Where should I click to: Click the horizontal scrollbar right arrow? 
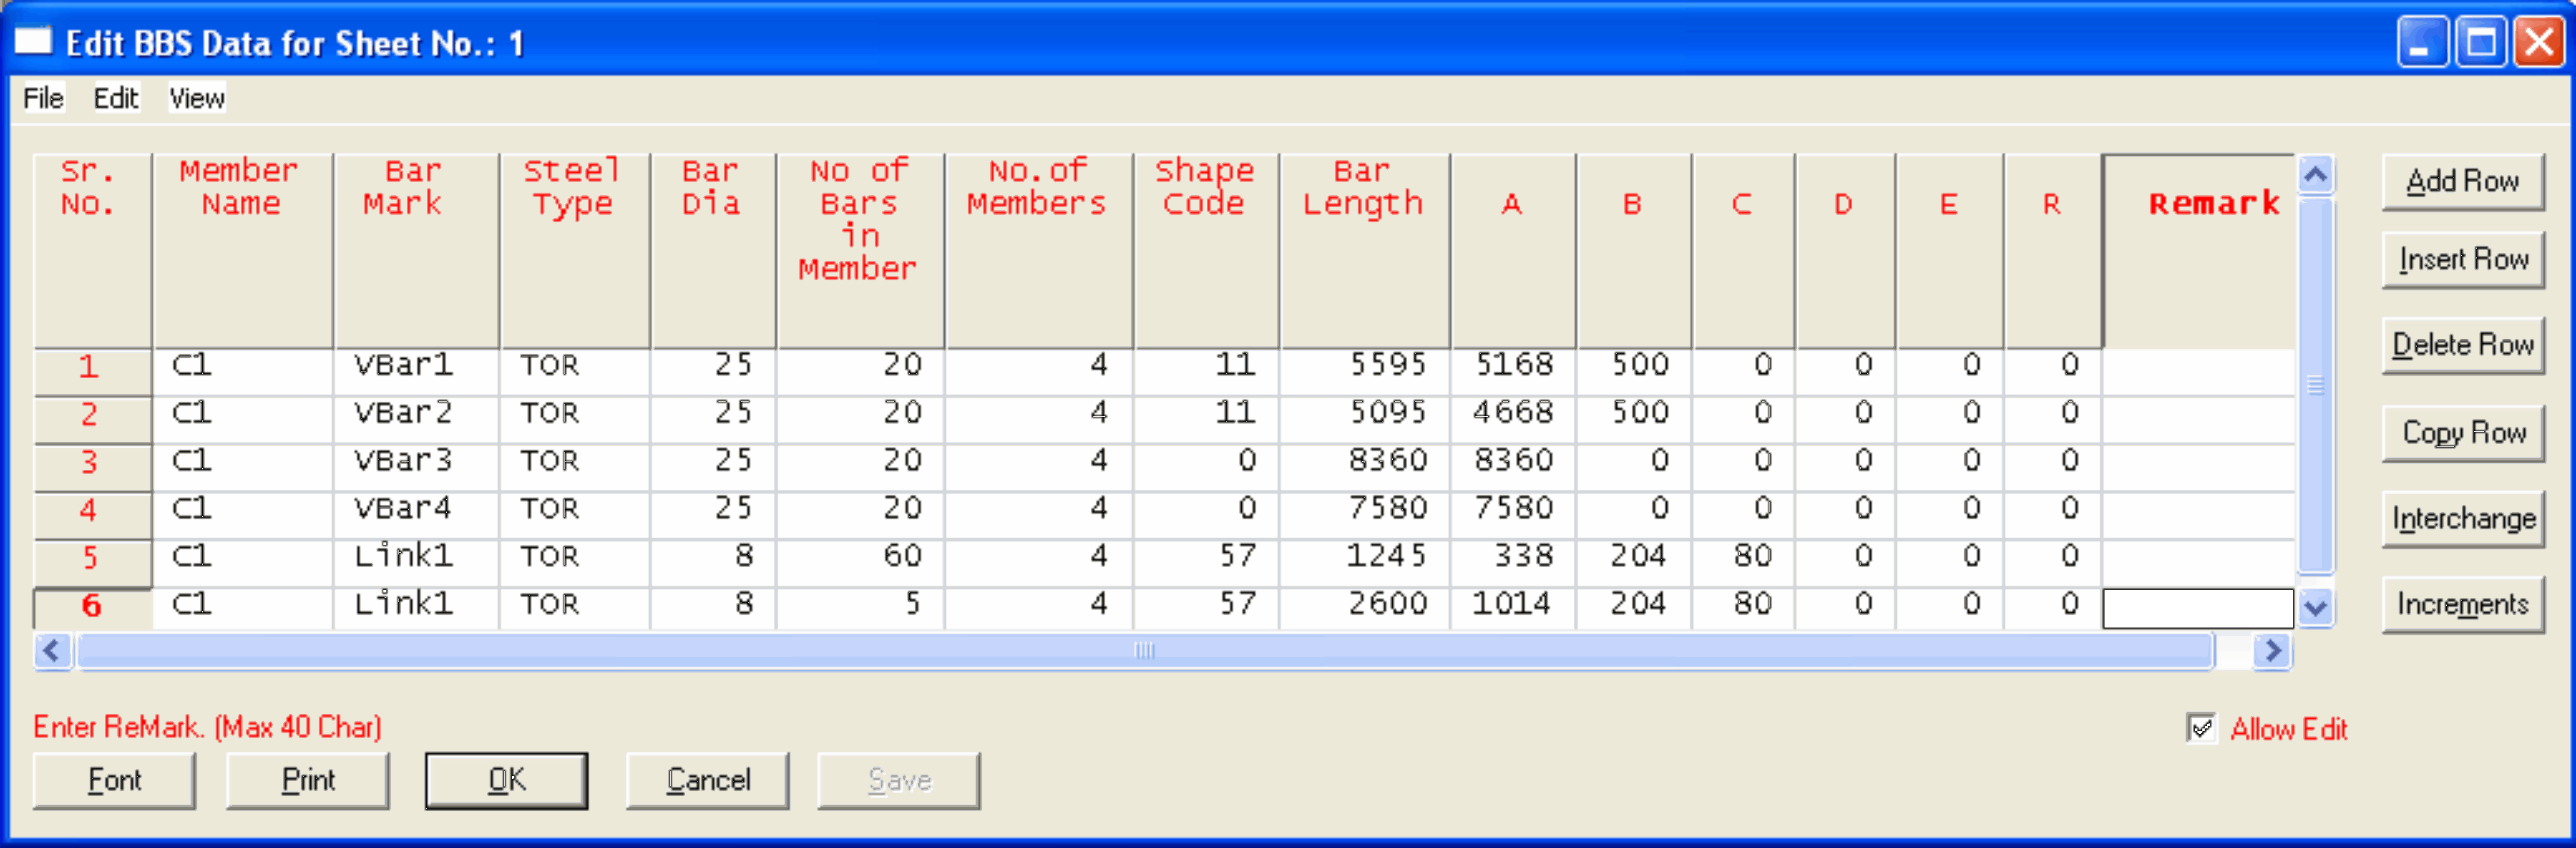pos(2272,651)
